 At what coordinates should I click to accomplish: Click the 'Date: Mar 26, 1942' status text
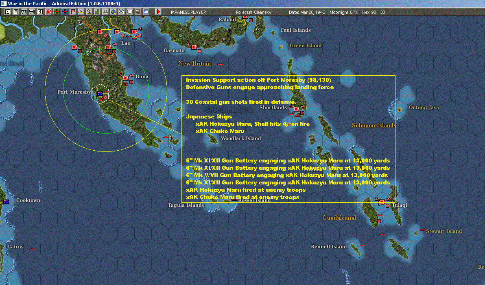click(x=307, y=12)
